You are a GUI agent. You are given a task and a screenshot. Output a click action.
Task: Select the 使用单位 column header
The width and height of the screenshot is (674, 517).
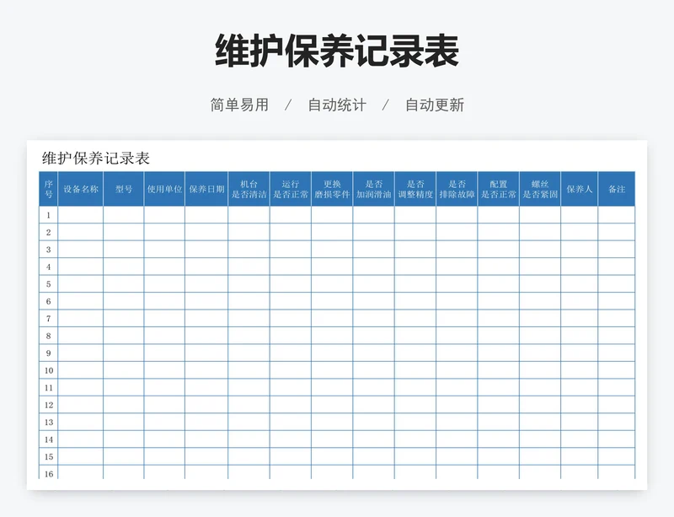(164, 189)
